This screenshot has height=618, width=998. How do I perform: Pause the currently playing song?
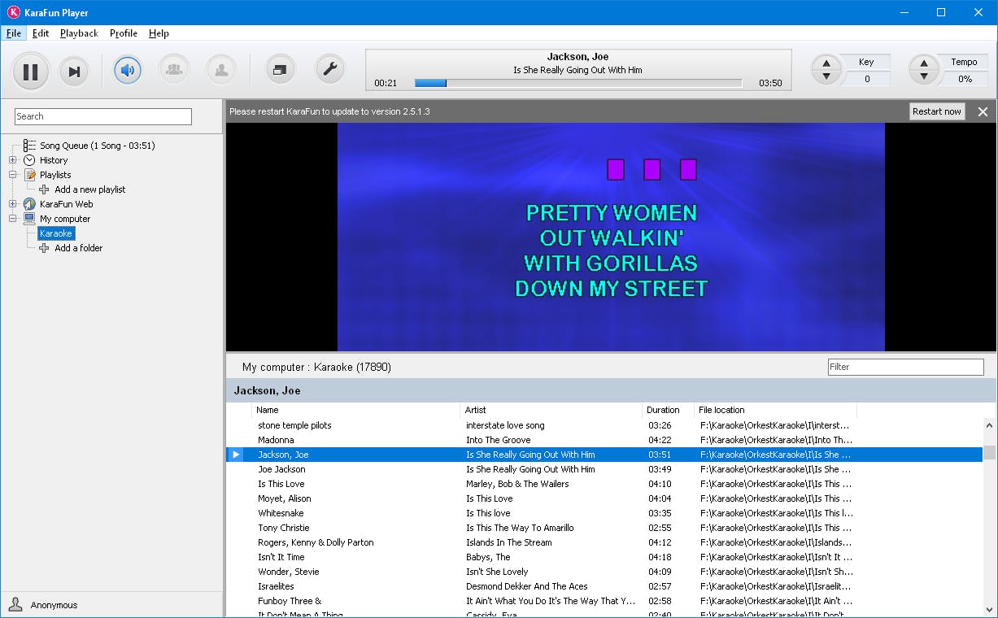(30, 72)
